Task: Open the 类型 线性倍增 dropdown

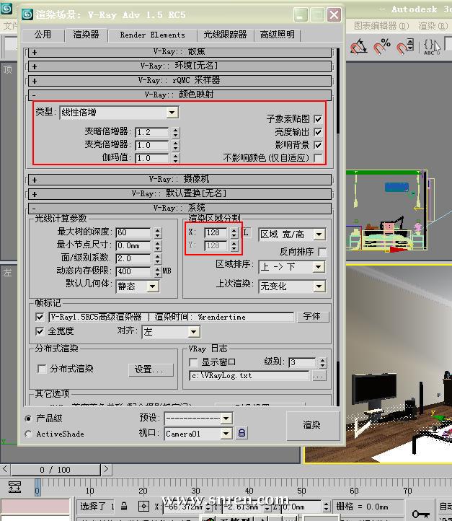Action: click(119, 113)
